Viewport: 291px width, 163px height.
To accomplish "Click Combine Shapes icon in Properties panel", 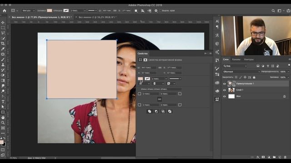I will [x=150, y=111].
